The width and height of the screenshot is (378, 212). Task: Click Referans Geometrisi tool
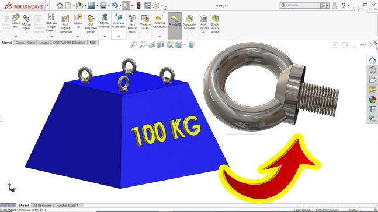pos(119,21)
